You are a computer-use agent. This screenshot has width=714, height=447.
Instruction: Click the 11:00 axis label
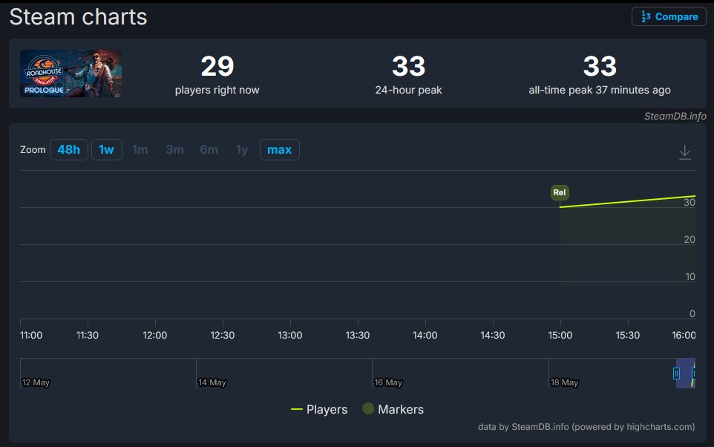click(x=31, y=335)
